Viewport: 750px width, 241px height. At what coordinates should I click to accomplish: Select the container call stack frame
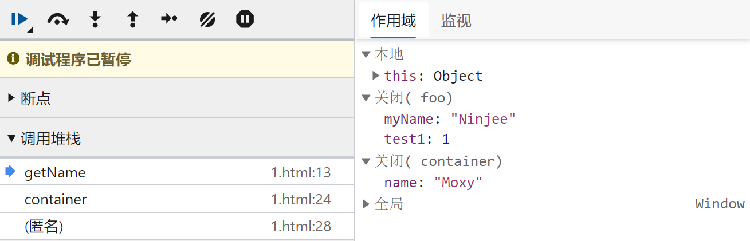pyautogui.click(x=56, y=199)
